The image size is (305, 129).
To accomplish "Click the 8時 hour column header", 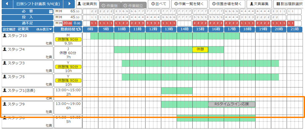I will coord(90,29).
